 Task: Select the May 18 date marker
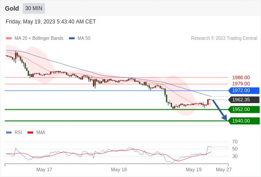pyautogui.click(x=119, y=169)
